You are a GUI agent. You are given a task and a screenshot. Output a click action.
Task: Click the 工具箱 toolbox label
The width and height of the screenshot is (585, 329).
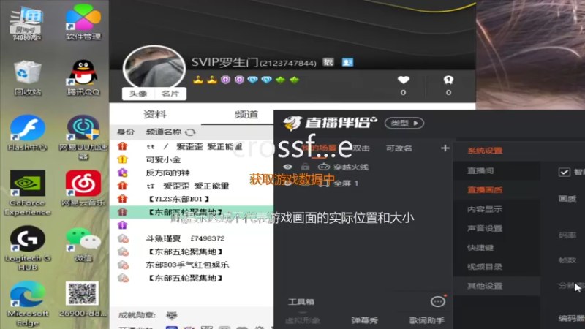click(301, 302)
